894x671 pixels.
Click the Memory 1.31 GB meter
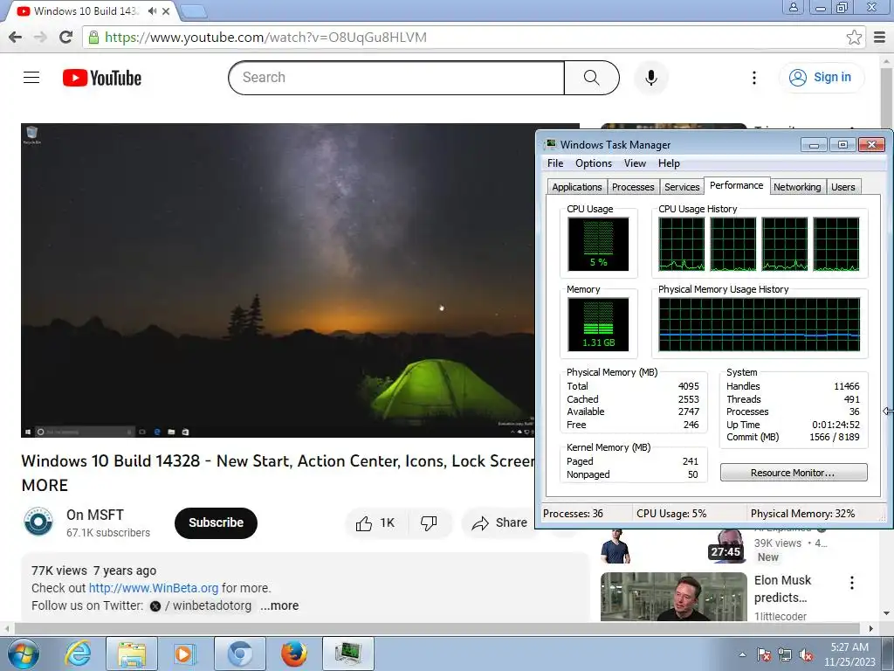[598, 325]
